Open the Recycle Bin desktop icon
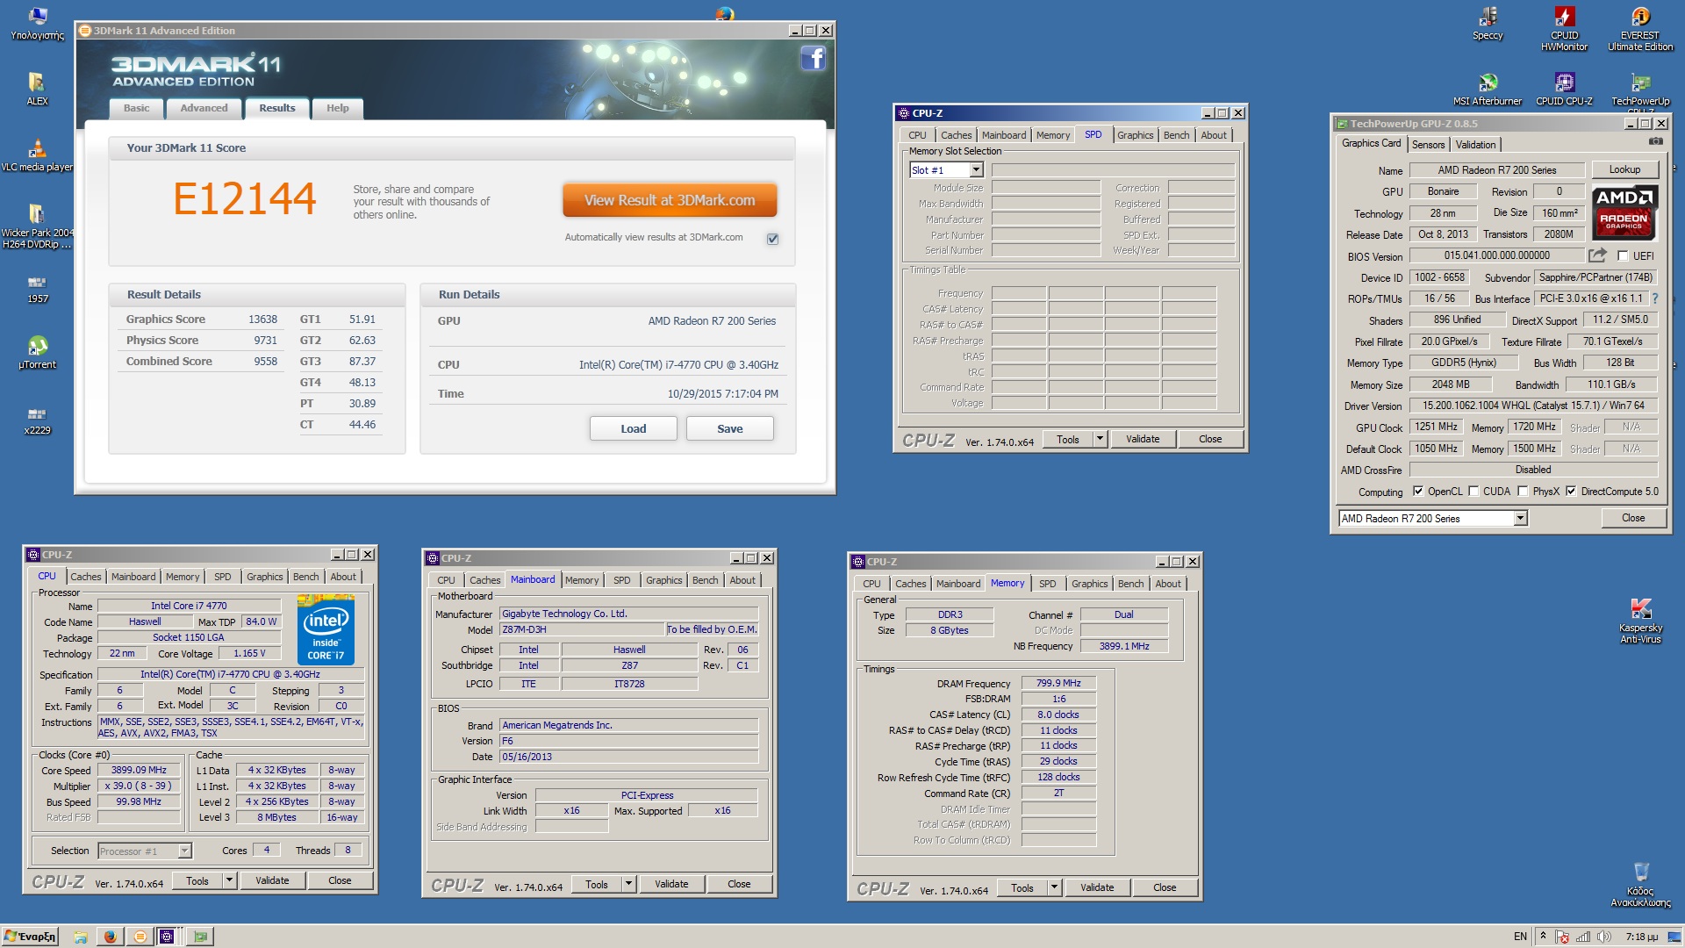This screenshot has width=1685, height=948. (1640, 884)
